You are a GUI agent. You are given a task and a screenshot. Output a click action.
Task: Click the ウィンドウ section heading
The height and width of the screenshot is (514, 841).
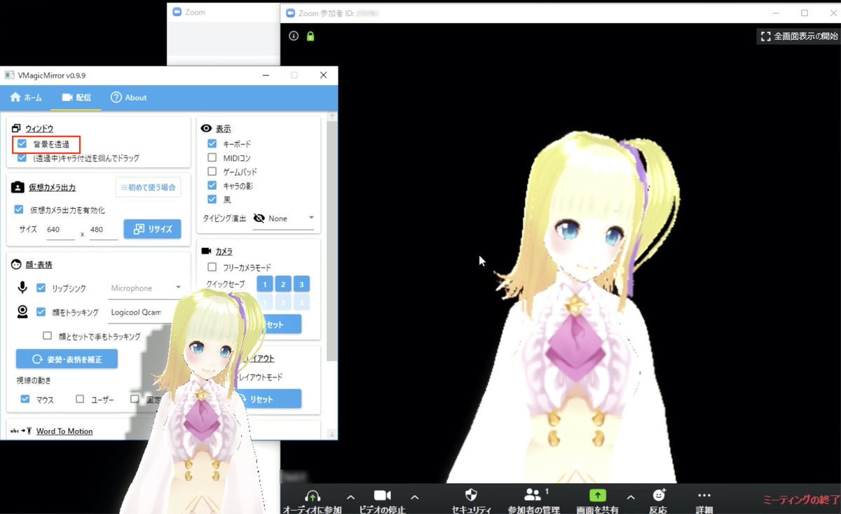39,129
